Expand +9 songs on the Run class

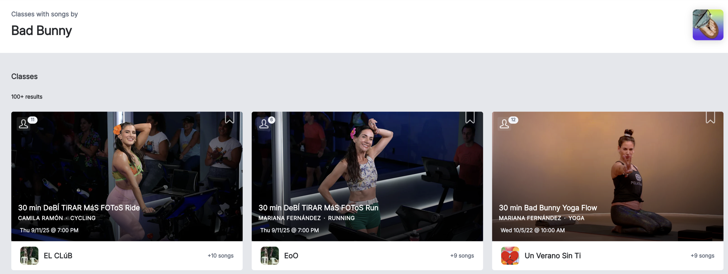click(x=462, y=256)
